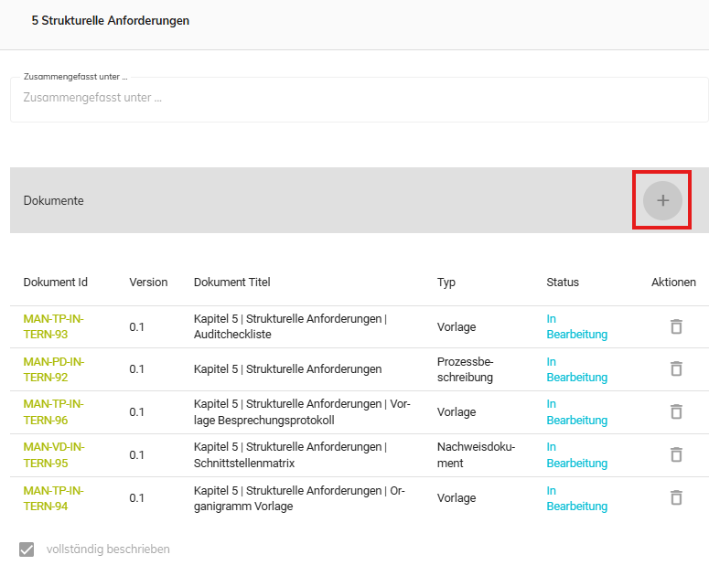The height and width of the screenshot is (576, 709).
Task: Toggle the 'vollständig beschrieben' checkbox
Action: point(27,549)
